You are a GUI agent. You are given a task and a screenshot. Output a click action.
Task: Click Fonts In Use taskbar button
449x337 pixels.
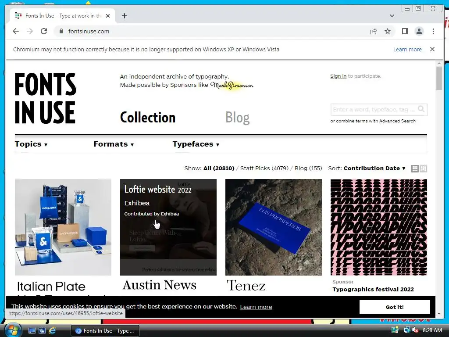point(105,331)
